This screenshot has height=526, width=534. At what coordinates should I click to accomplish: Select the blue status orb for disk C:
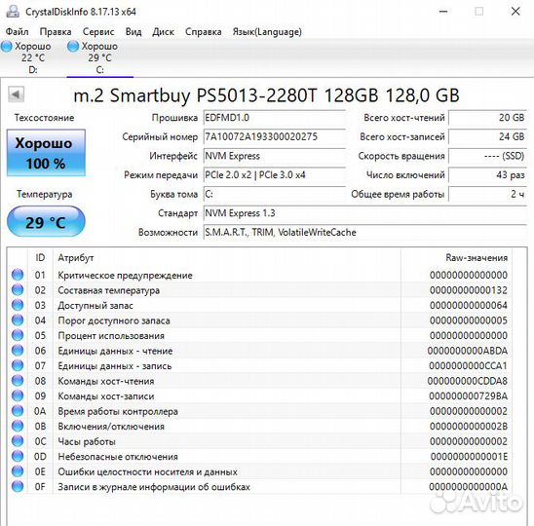(73, 47)
